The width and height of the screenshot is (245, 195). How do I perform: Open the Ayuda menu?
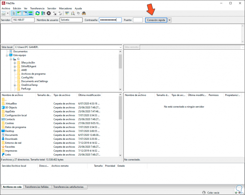78,9
